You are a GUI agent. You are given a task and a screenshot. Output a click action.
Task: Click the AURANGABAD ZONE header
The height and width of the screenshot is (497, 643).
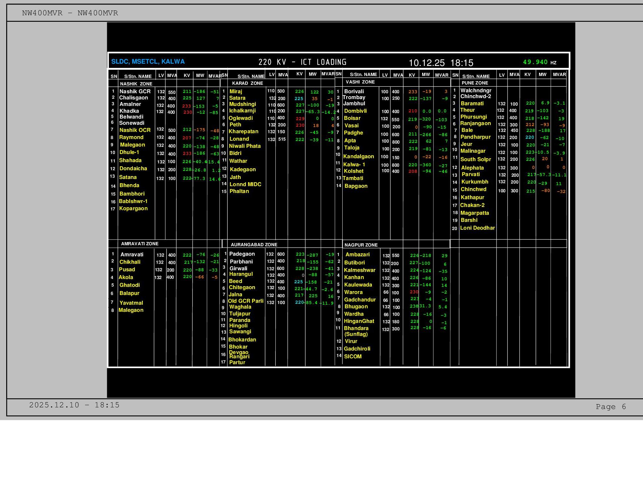254,245
